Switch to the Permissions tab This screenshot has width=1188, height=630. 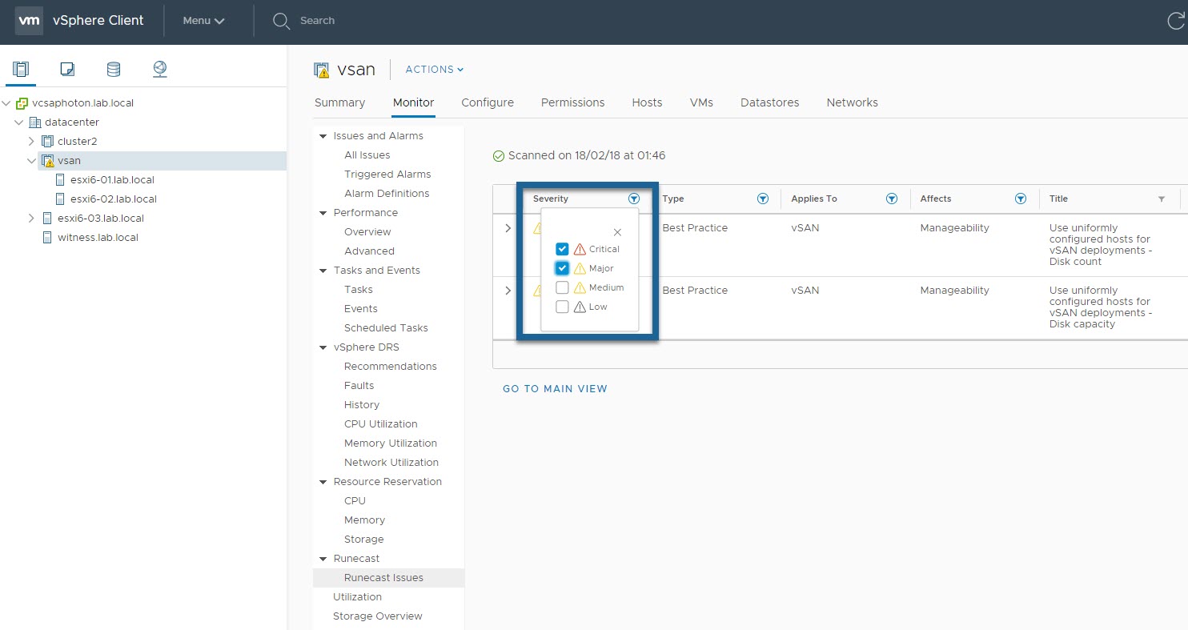[572, 102]
